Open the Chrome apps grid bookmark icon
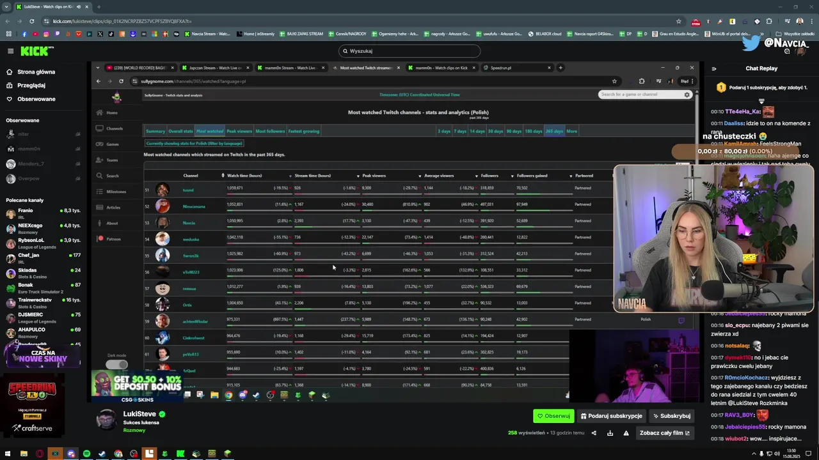The height and width of the screenshot is (460, 819). pos(8,34)
